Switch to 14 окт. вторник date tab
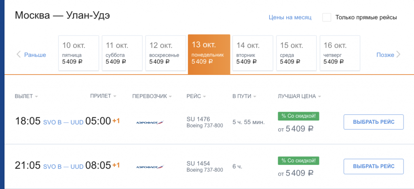 253,53
